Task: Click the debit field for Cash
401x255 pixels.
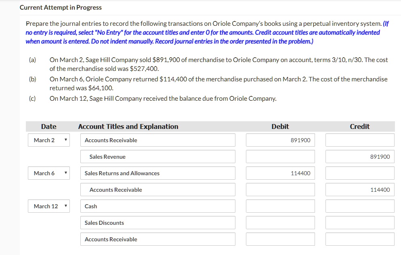Action: click(280, 206)
